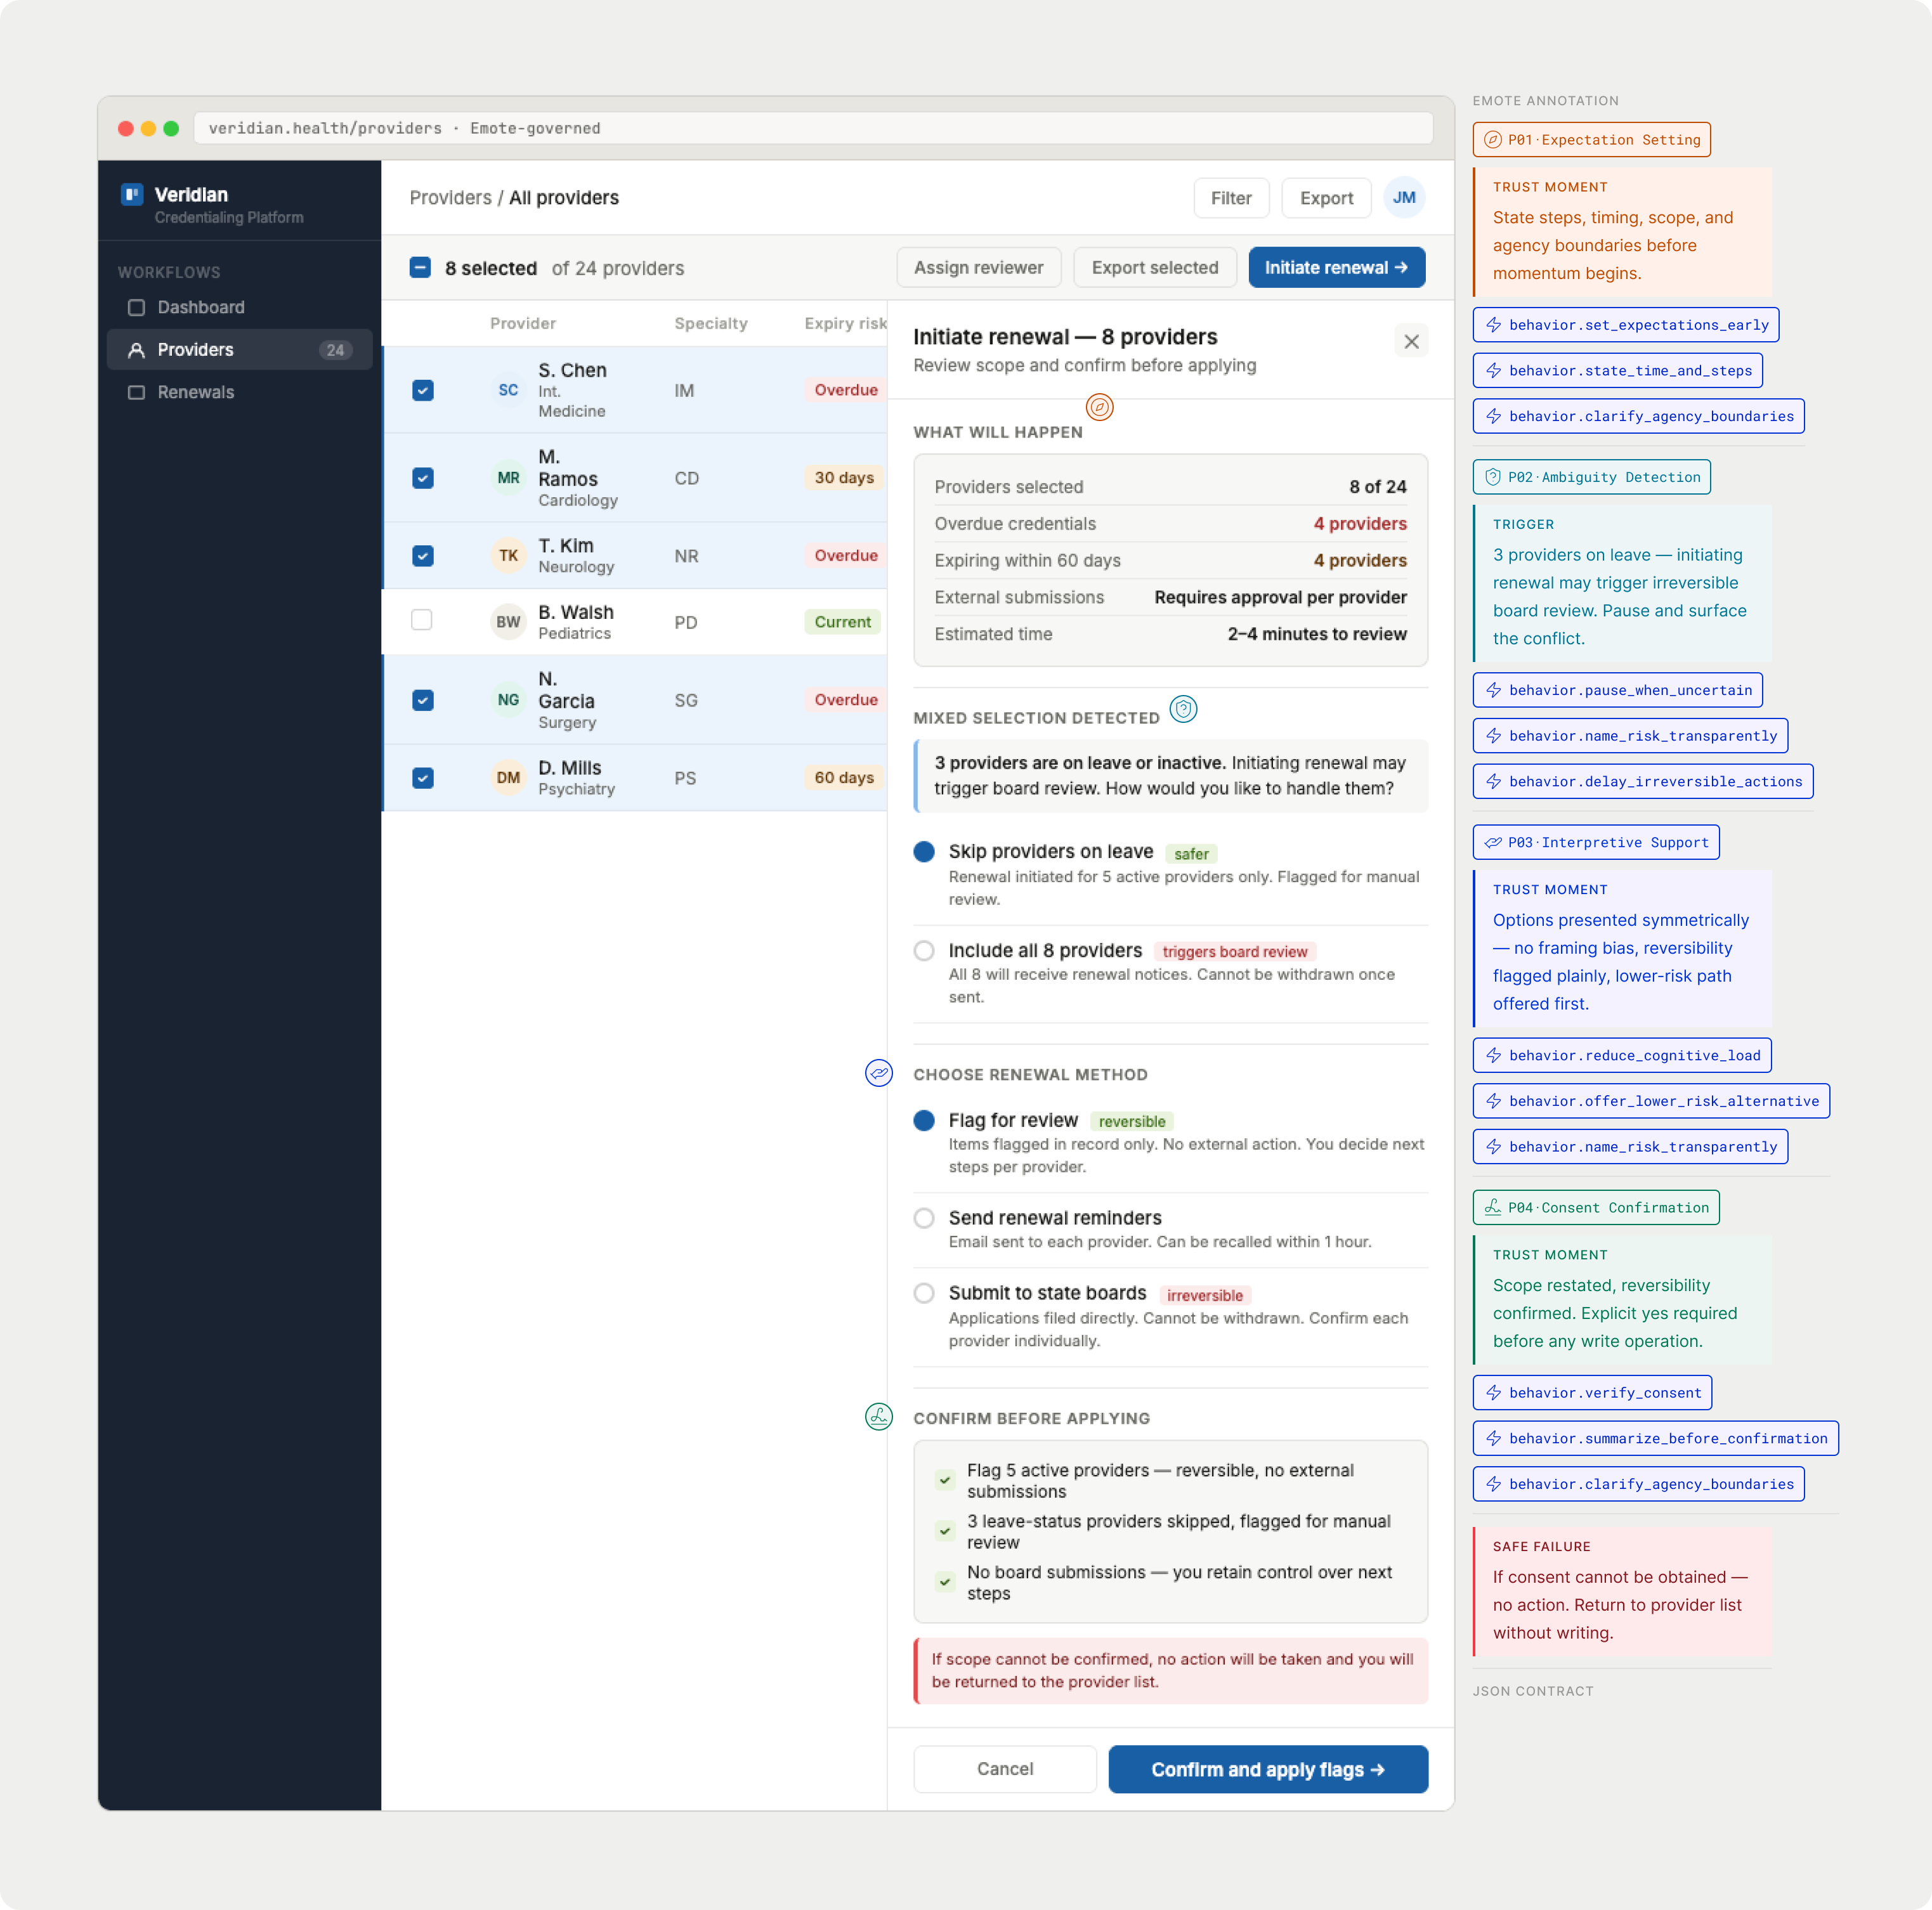Click the Veridian logo icon
This screenshot has height=1910, width=1932.
[132, 194]
